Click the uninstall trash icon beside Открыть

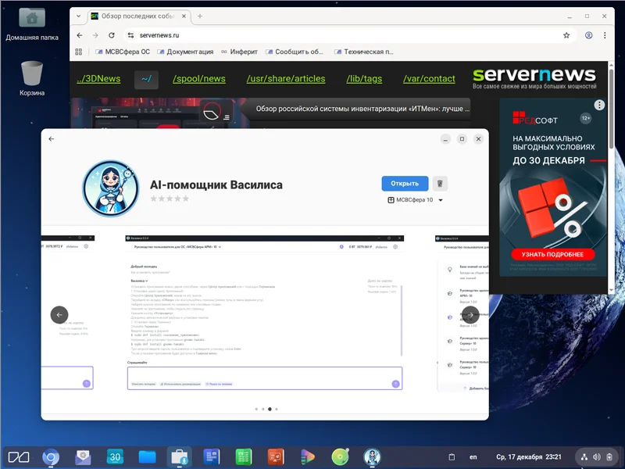[x=441, y=184]
